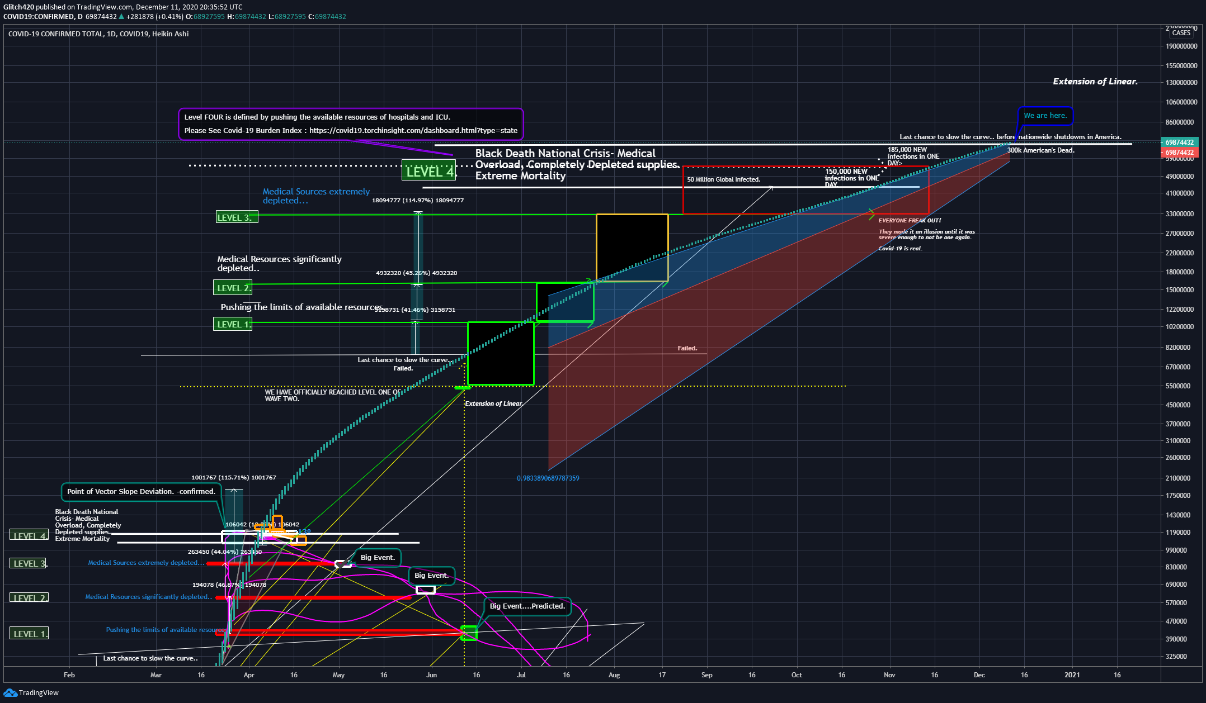The height and width of the screenshot is (703, 1206).
Task: Click 'Last chance… before nationwide shutdowns in America' text
Action: [1010, 137]
